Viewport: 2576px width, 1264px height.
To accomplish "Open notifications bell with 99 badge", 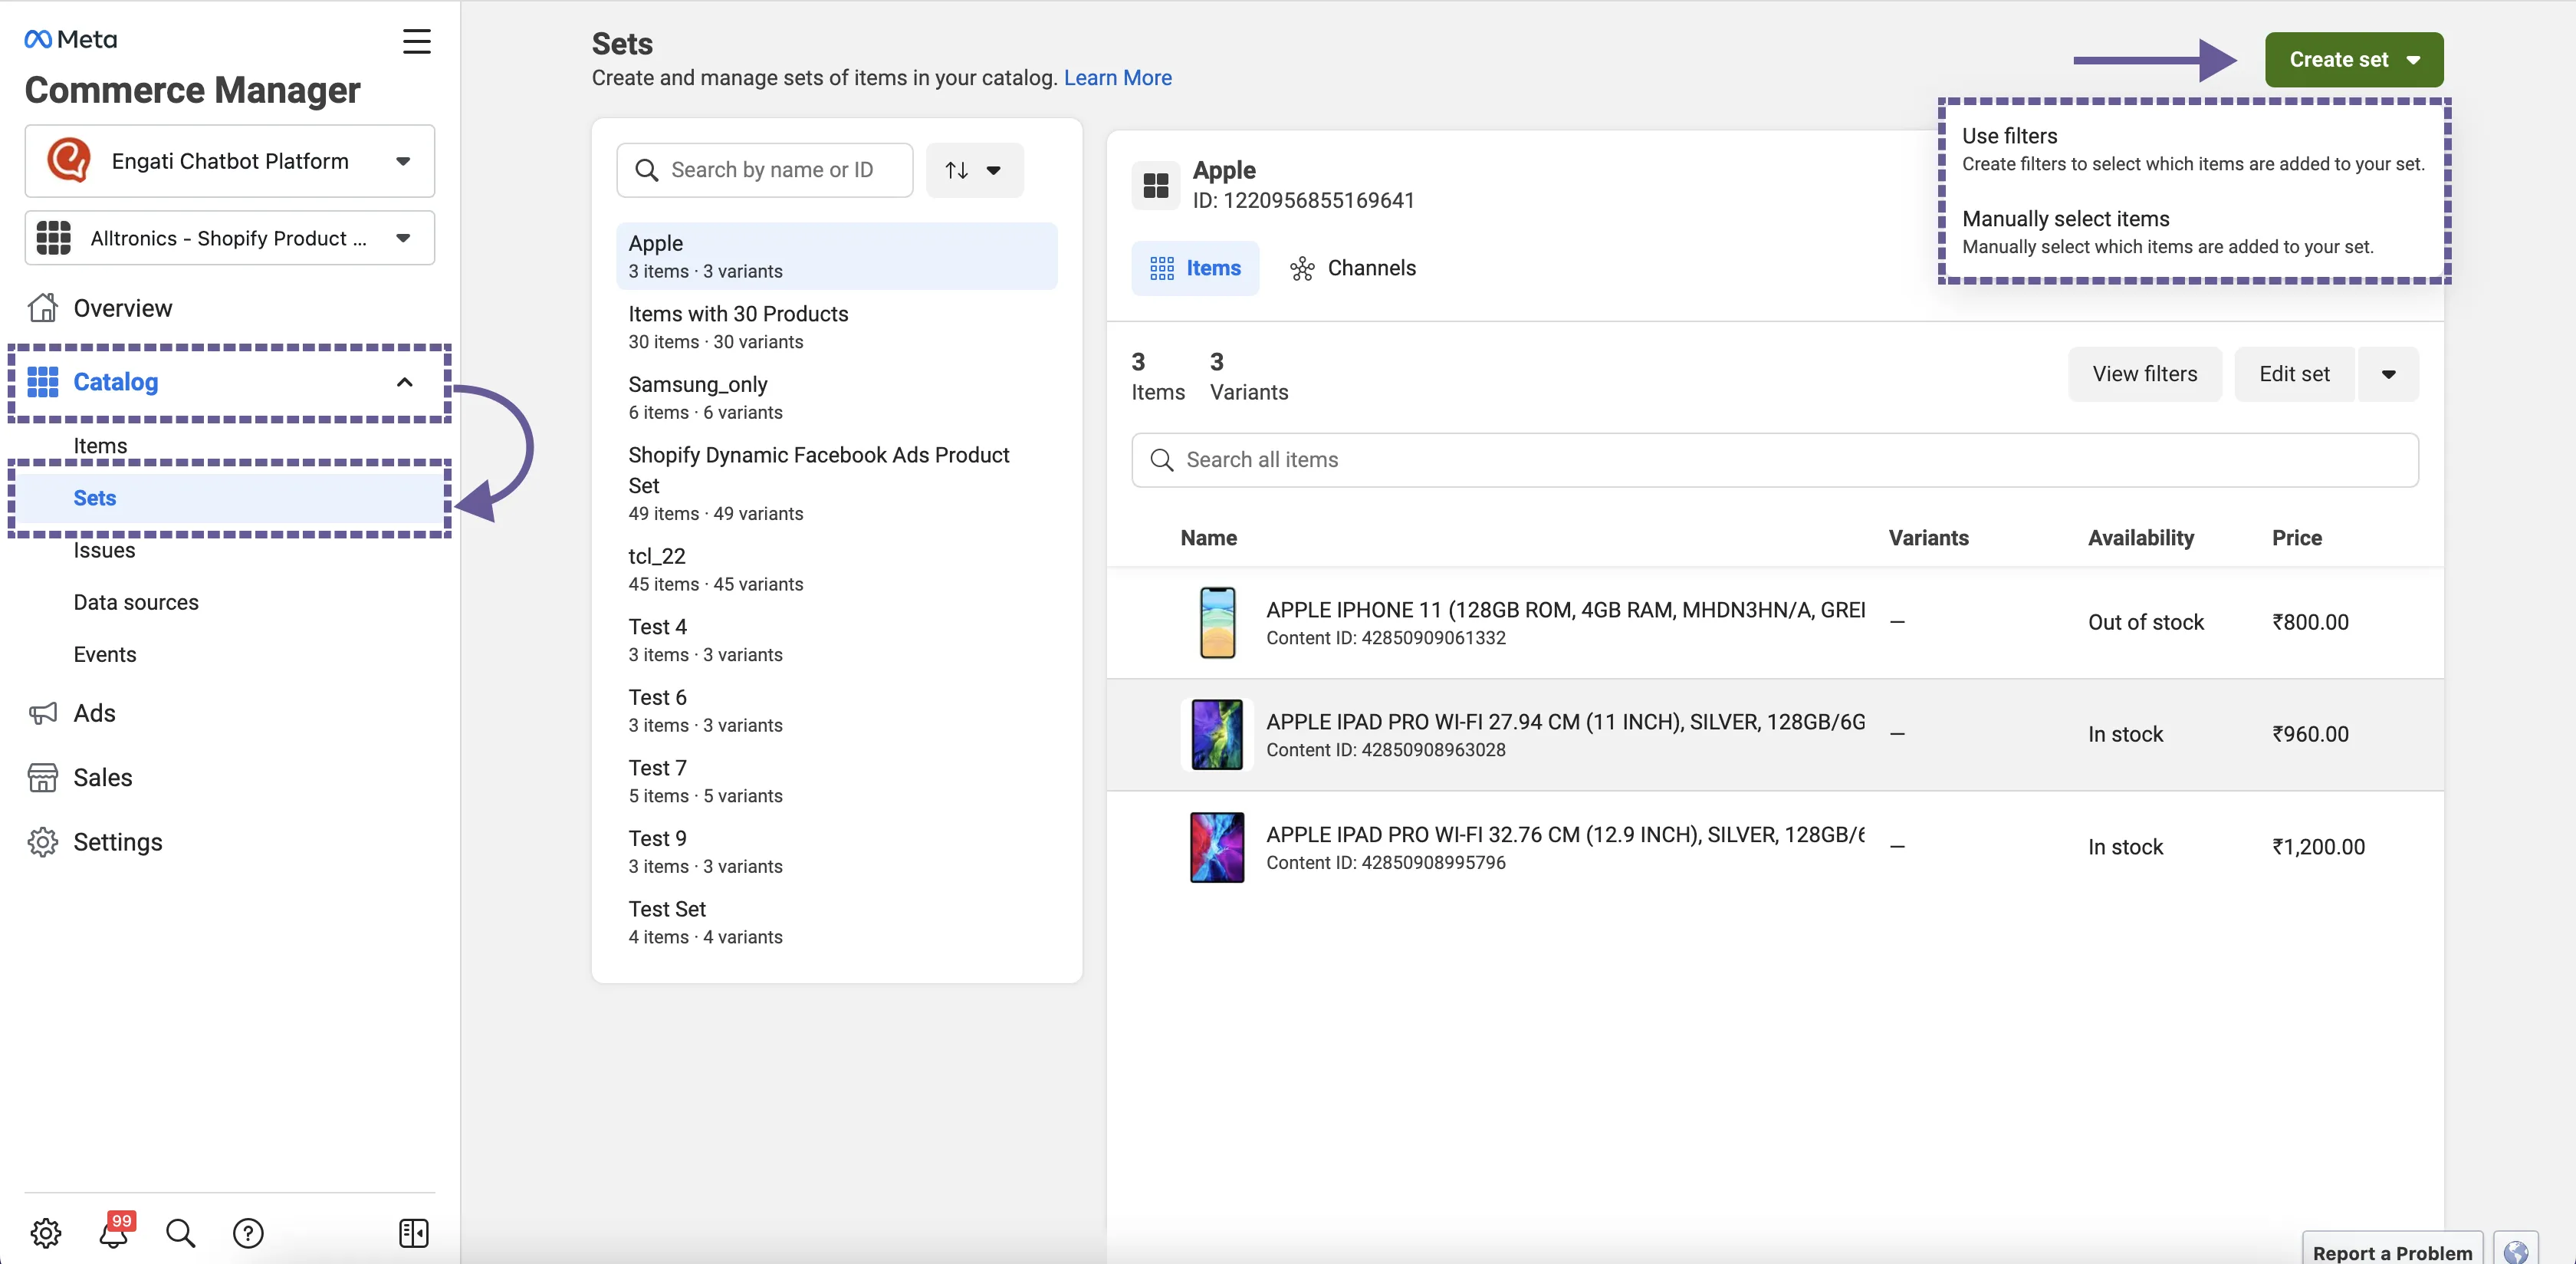I will pos(114,1231).
